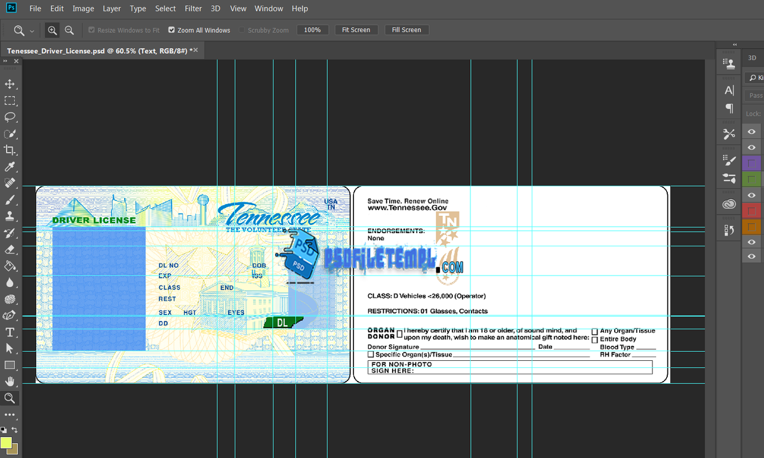Image resolution: width=764 pixels, height=458 pixels.
Task: Open the crossed wrench and screwdriver panel
Action: pyautogui.click(x=729, y=134)
